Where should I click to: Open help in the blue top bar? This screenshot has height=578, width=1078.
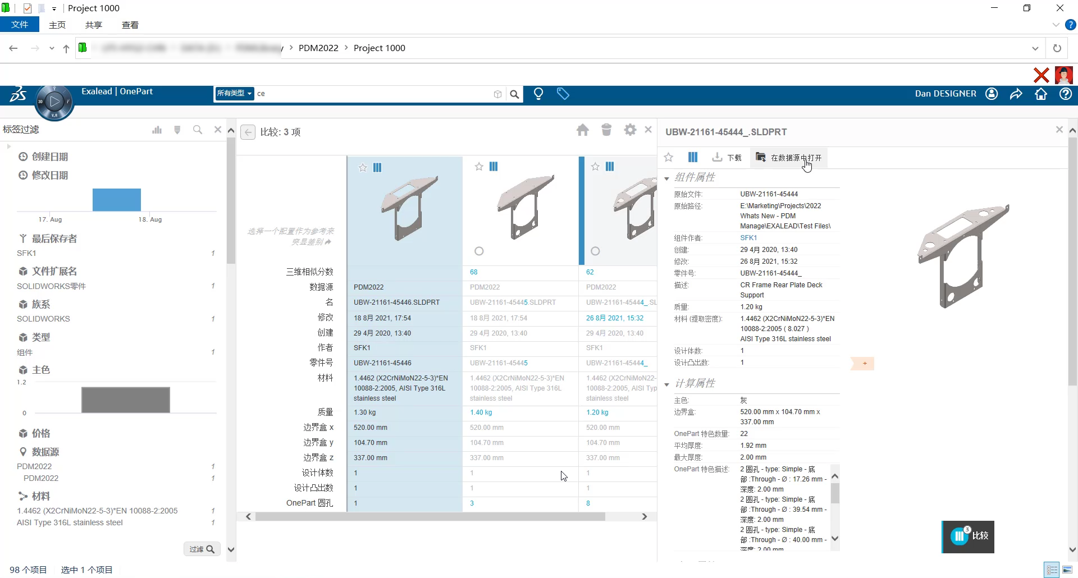1066,94
